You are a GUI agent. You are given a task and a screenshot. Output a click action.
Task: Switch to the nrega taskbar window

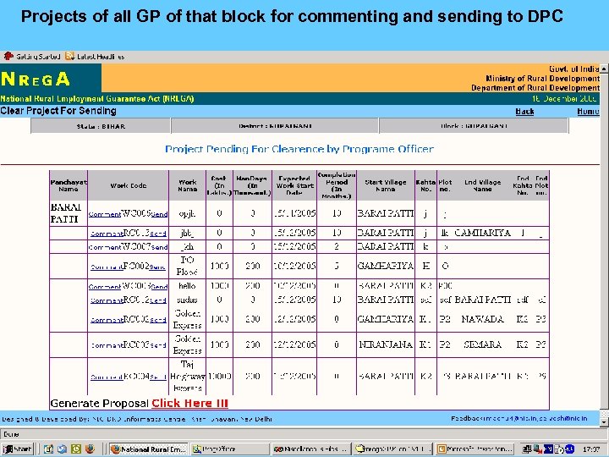393,449
